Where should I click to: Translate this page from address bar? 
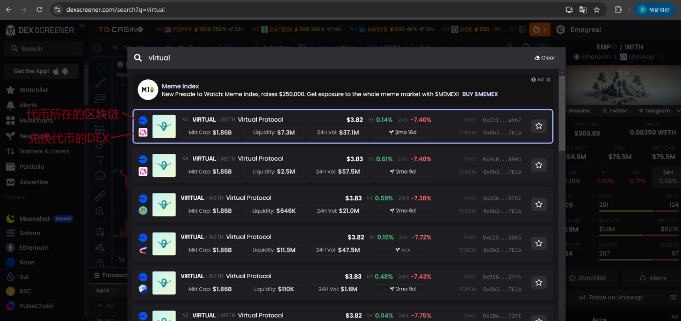click(x=583, y=10)
